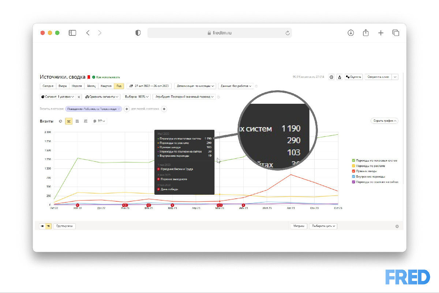The image size is (439, 293).
Task: Expand the Данные: без роботов dropdown
Action: tap(236, 86)
